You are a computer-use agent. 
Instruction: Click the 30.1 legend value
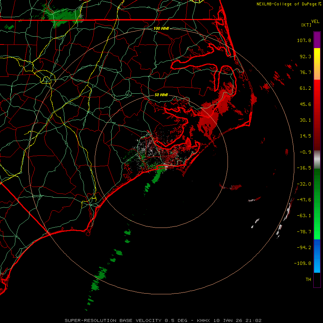pos(305,120)
